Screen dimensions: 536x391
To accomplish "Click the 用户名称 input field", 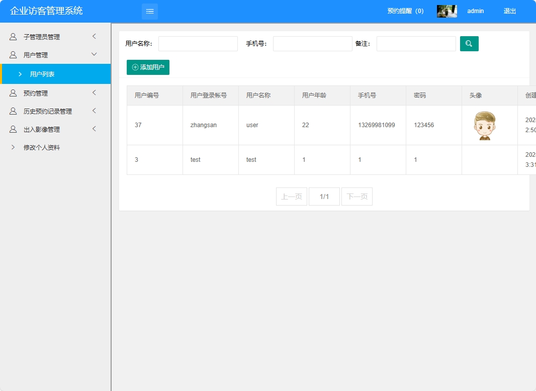I will pyautogui.click(x=197, y=44).
